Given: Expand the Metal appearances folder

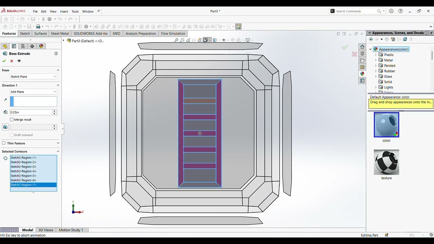Looking at the screenshot, I should [376, 60].
